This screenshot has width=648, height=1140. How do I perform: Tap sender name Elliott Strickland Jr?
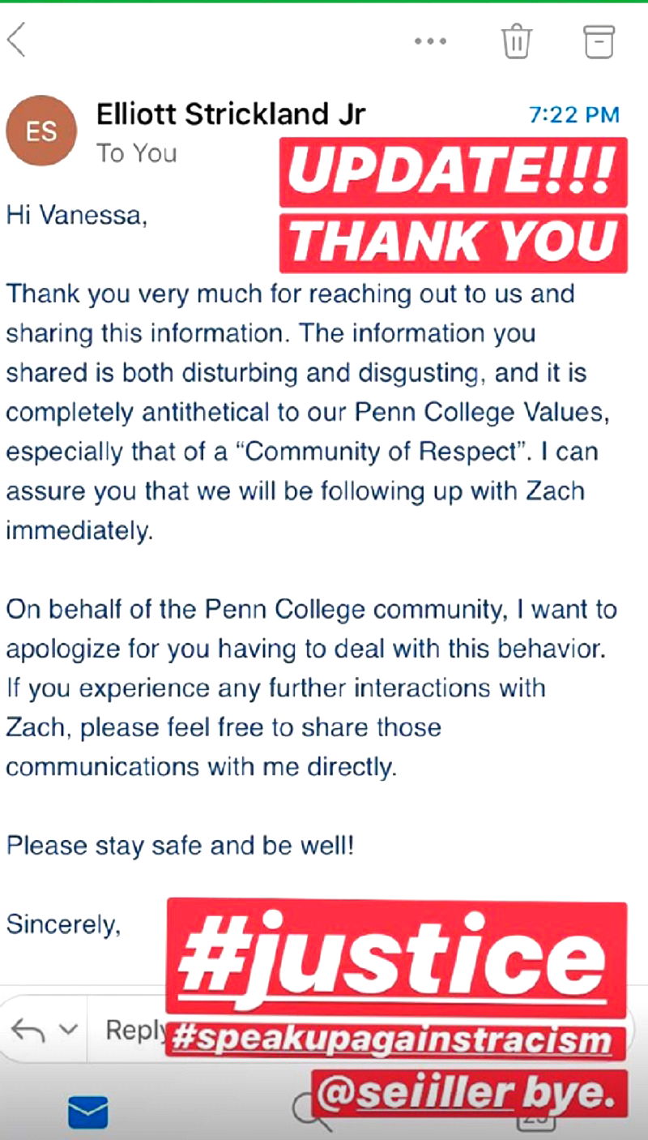point(231,114)
